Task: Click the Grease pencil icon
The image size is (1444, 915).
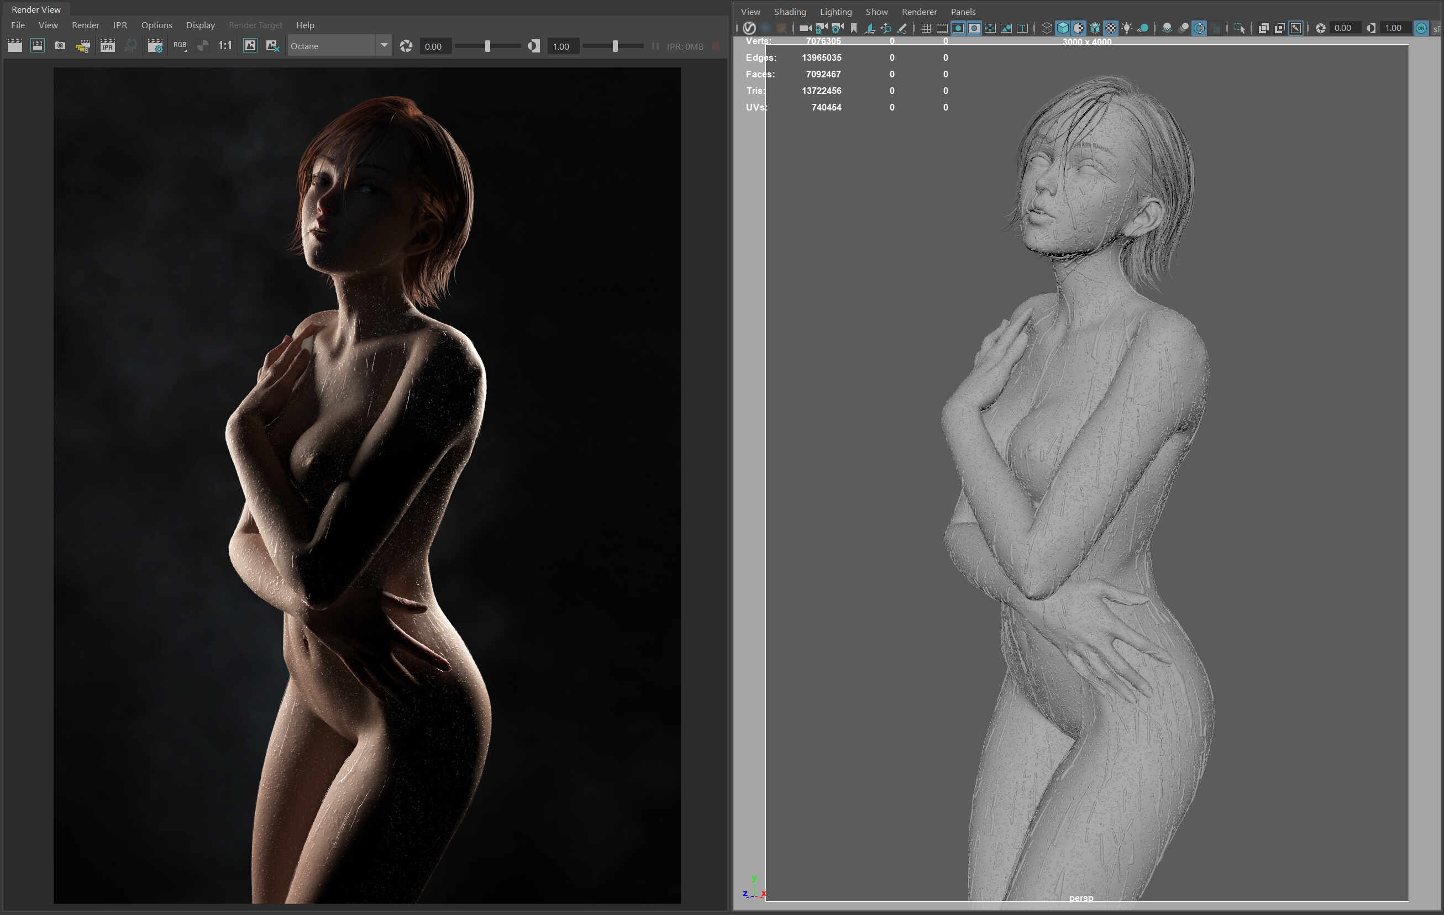Action: (x=902, y=28)
